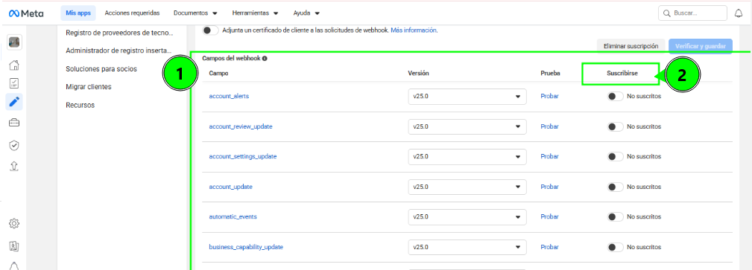Expand the Herramientas menu
The image size is (752, 270).
click(255, 13)
